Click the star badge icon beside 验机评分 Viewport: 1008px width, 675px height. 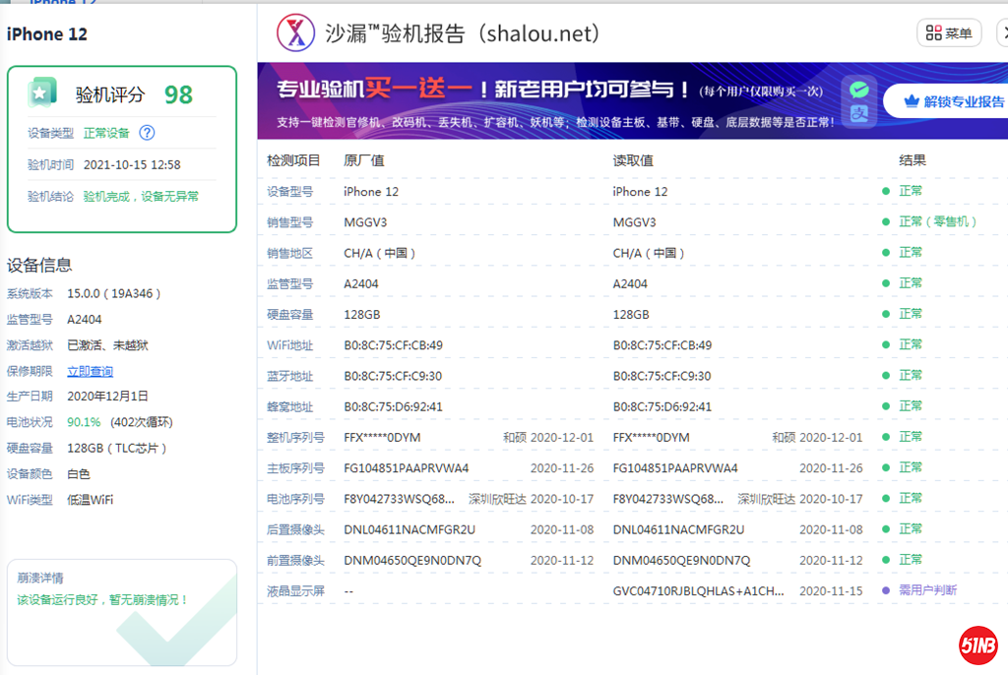[42, 92]
